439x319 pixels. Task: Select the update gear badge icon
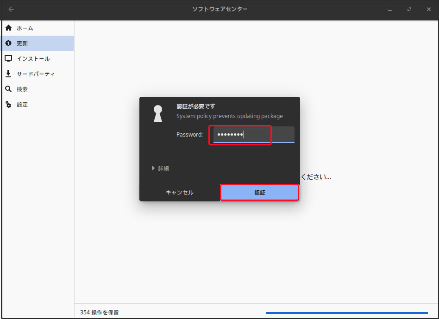click(x=8, y=44)
